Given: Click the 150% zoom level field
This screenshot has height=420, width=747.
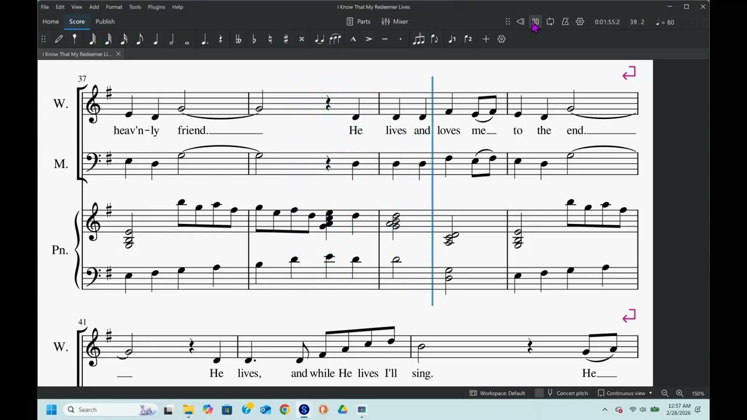Looking at the screenshot, I should tap(698, 393).
